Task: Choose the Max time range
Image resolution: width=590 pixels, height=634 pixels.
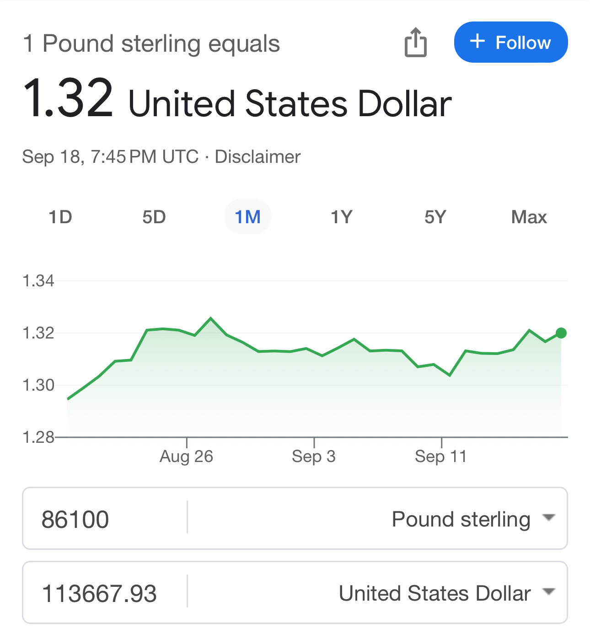Action: tap(529, 217)
